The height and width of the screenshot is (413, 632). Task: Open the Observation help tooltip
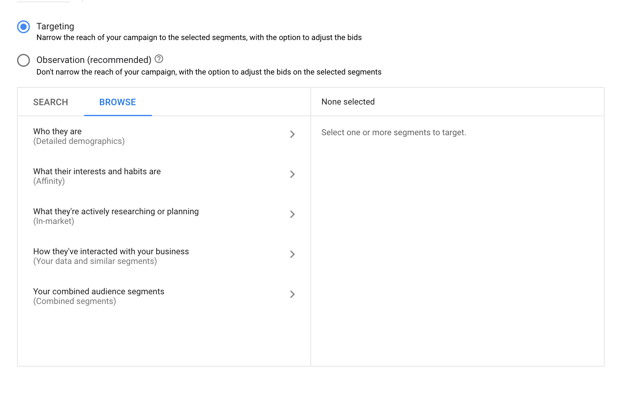point(159,59)
